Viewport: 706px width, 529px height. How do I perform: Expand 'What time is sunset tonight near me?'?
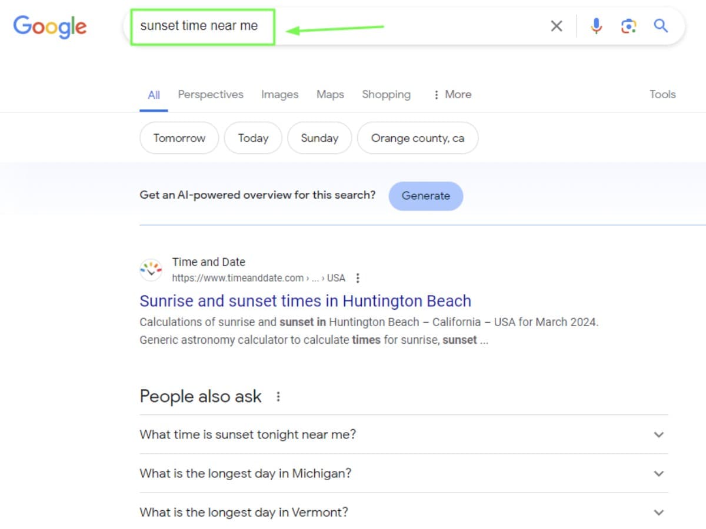coord(404,434)
